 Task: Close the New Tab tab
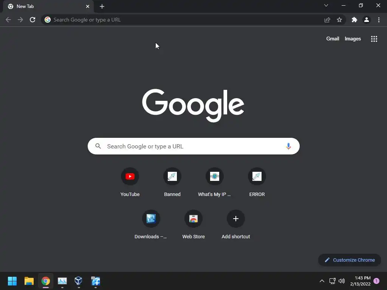point(88,6)
